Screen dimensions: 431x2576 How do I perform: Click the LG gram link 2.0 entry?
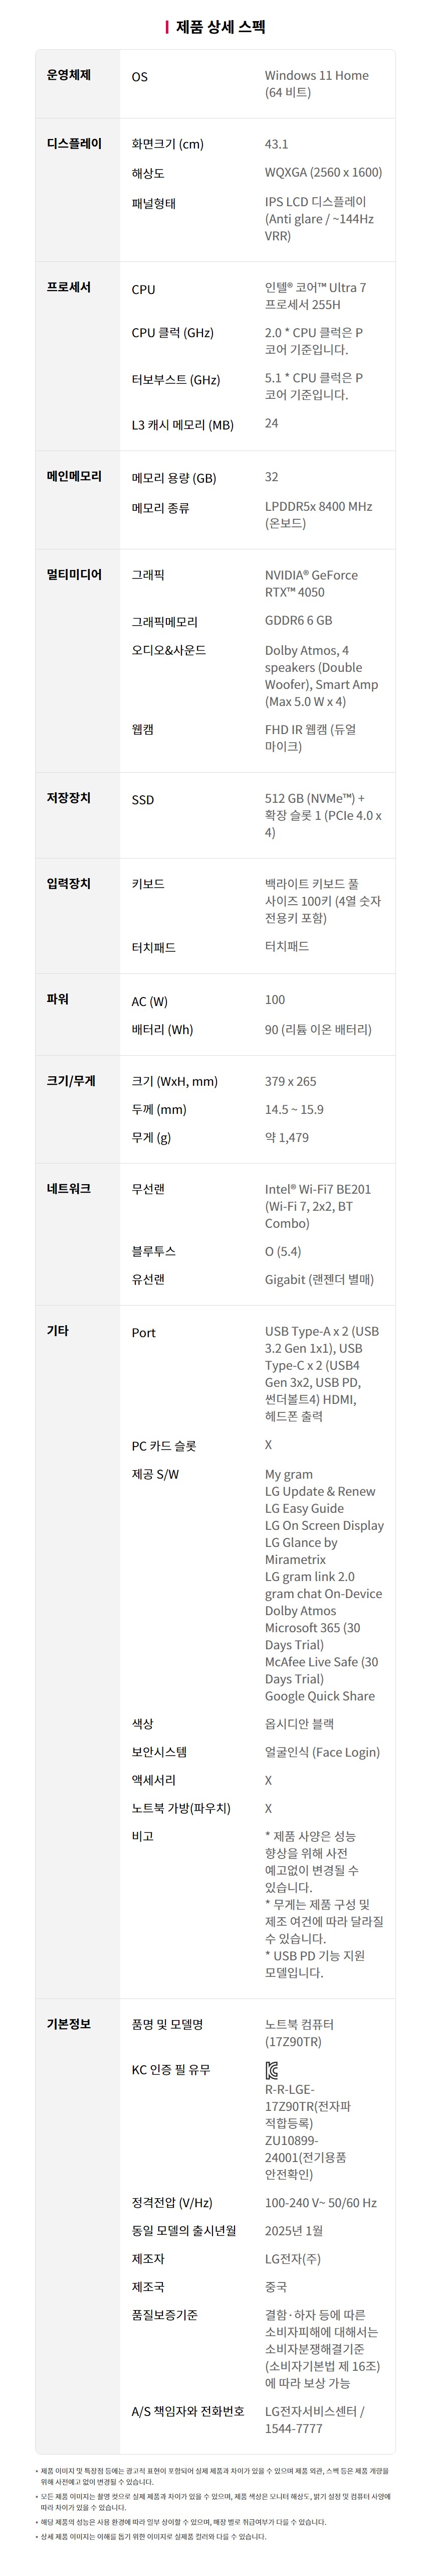pyautogui.click(x=309, y=1576)
